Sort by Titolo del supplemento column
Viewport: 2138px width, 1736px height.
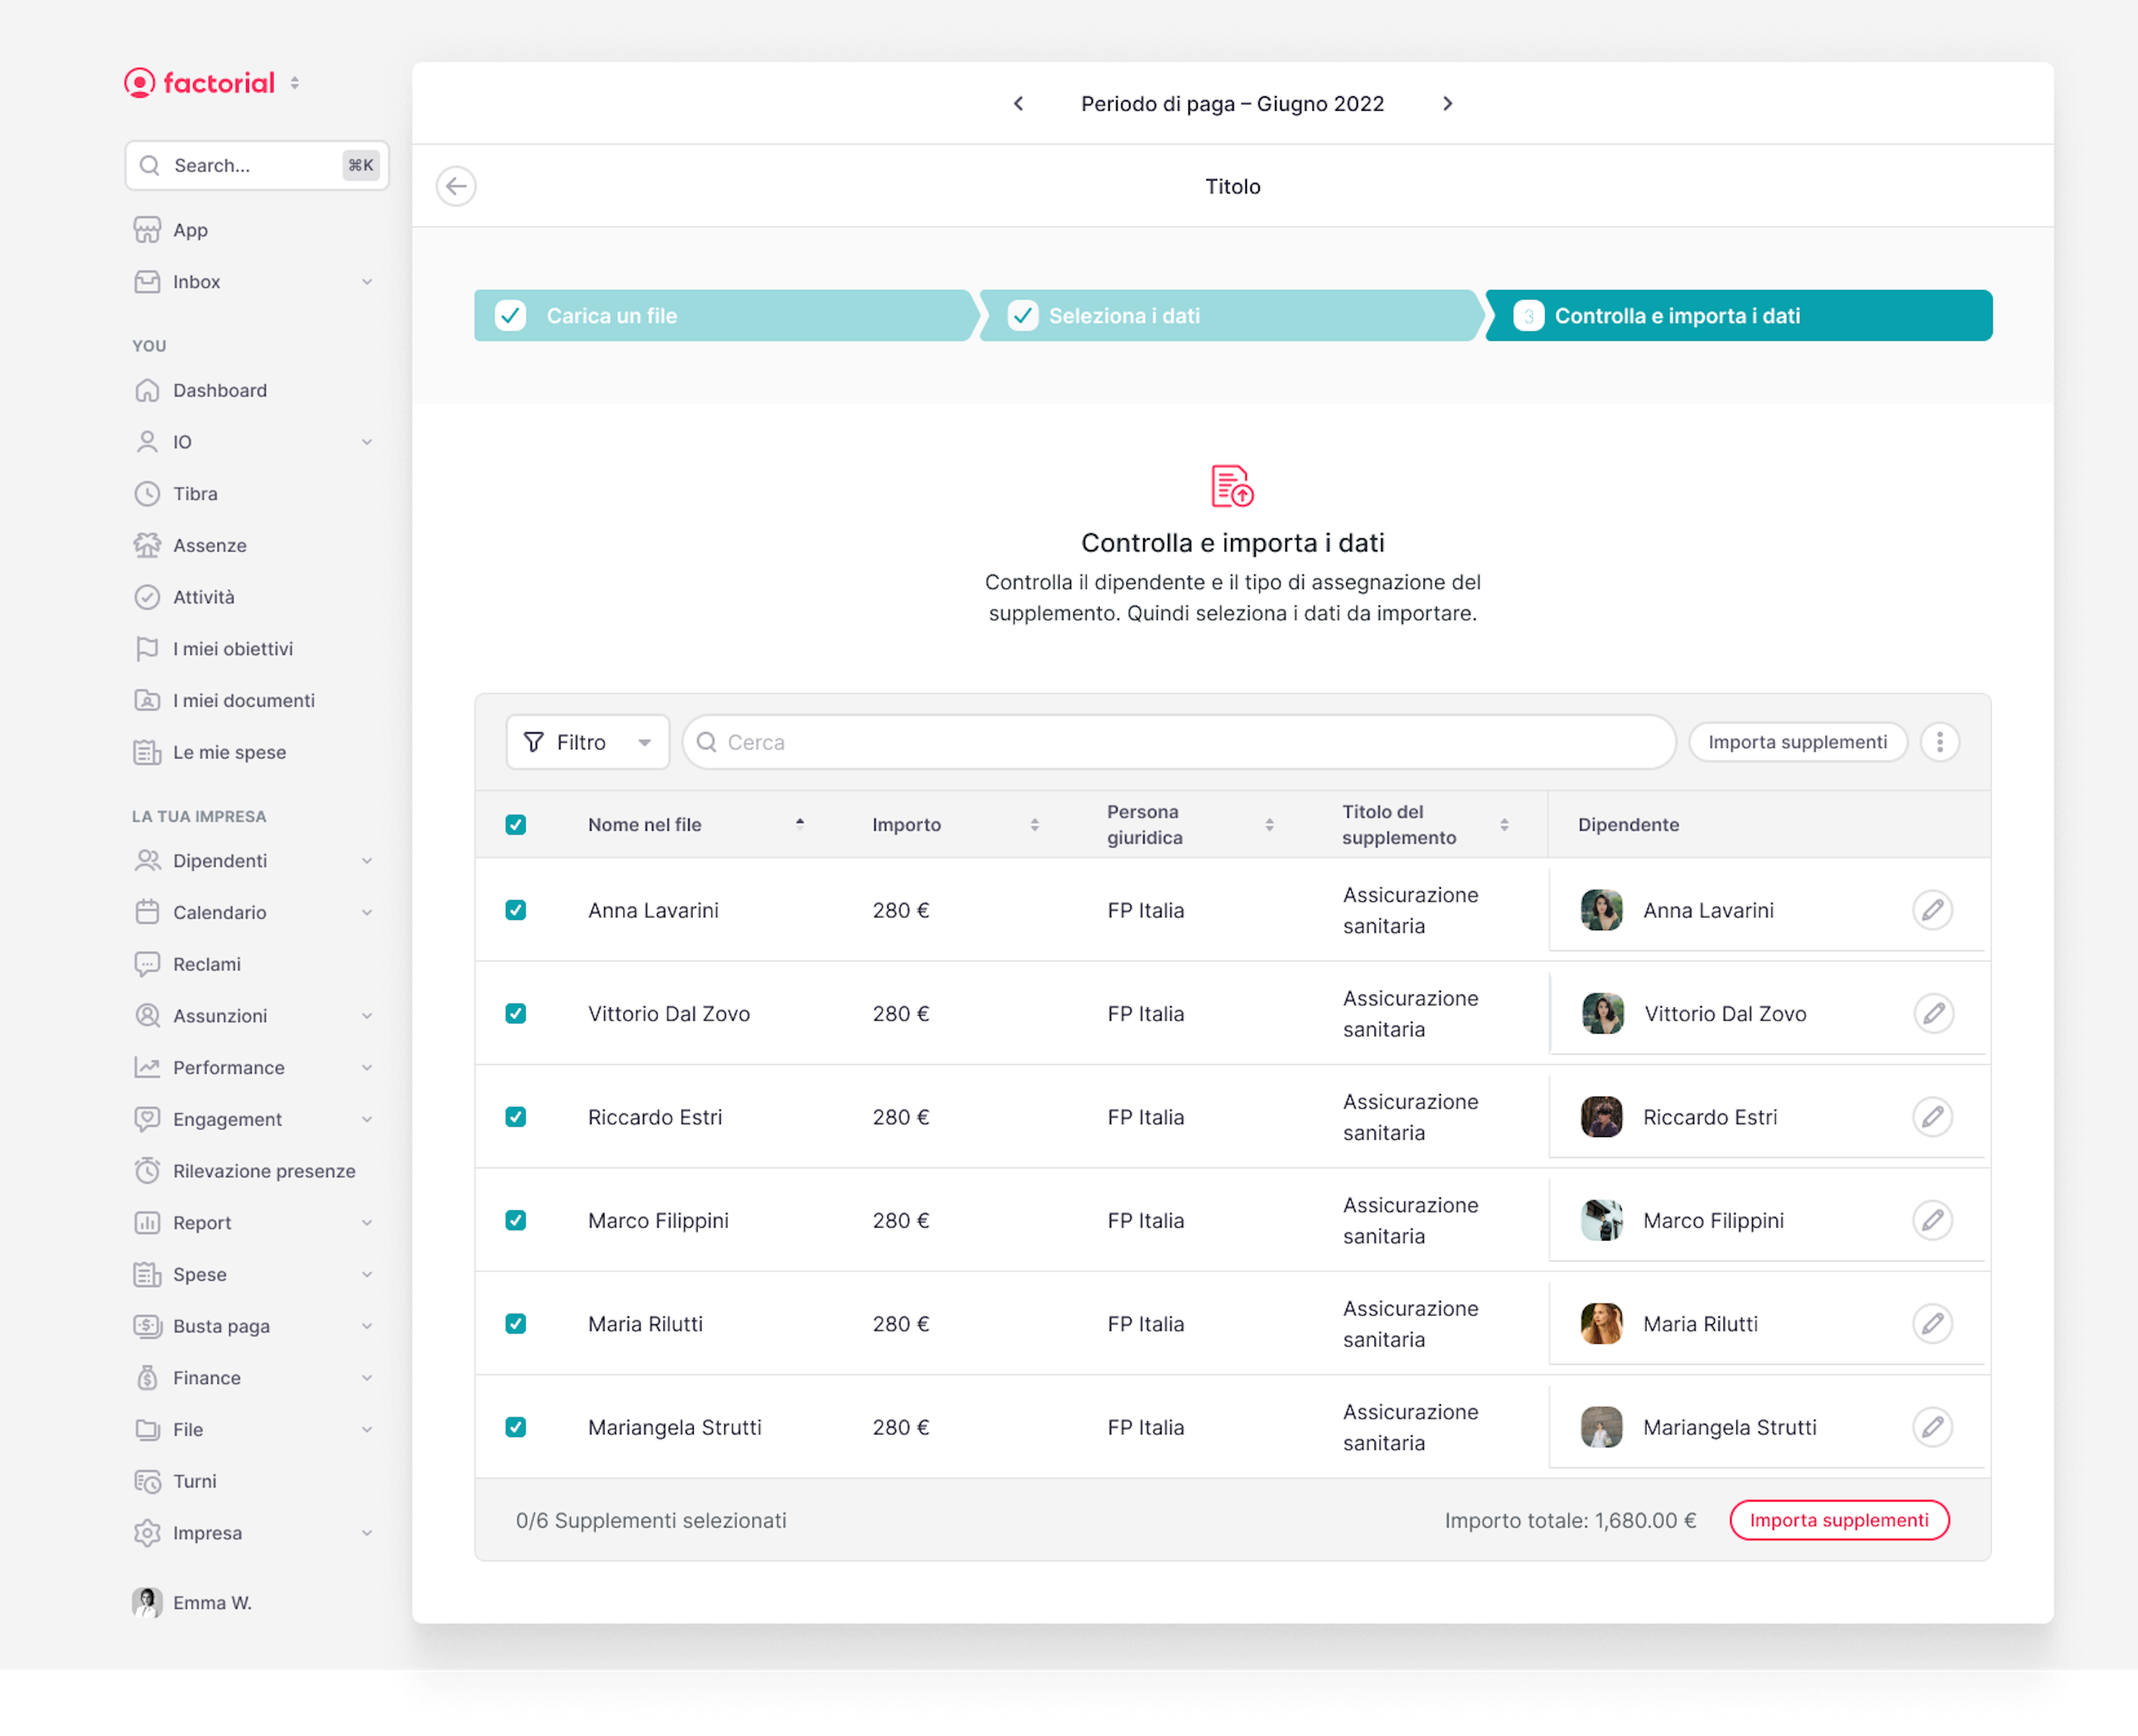click(x=1504, y=825)
